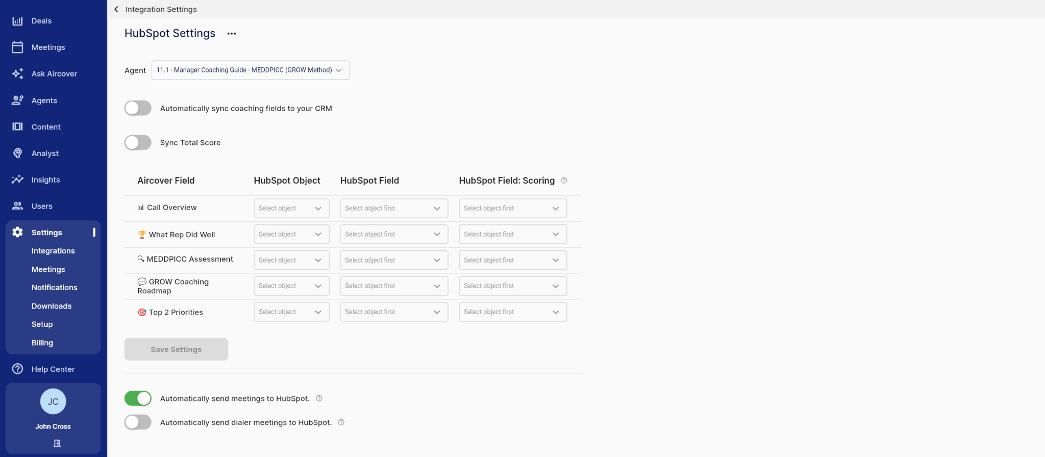This screenshot has width=1045, height=457.
Task: Click the Deals bar chart icon
Action: pos(17,21)
